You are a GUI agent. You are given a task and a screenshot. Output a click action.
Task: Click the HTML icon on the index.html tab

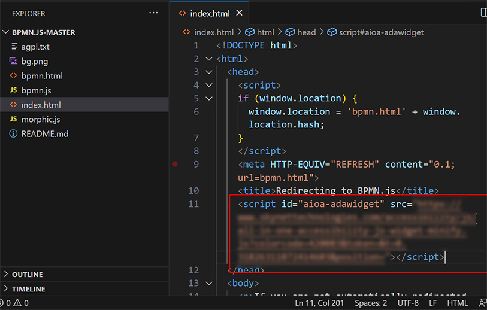pyautogui.click(x=182, y=13)
